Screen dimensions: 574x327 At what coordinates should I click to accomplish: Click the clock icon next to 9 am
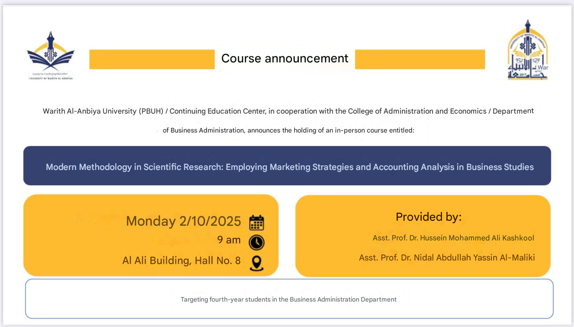(256, 242)
